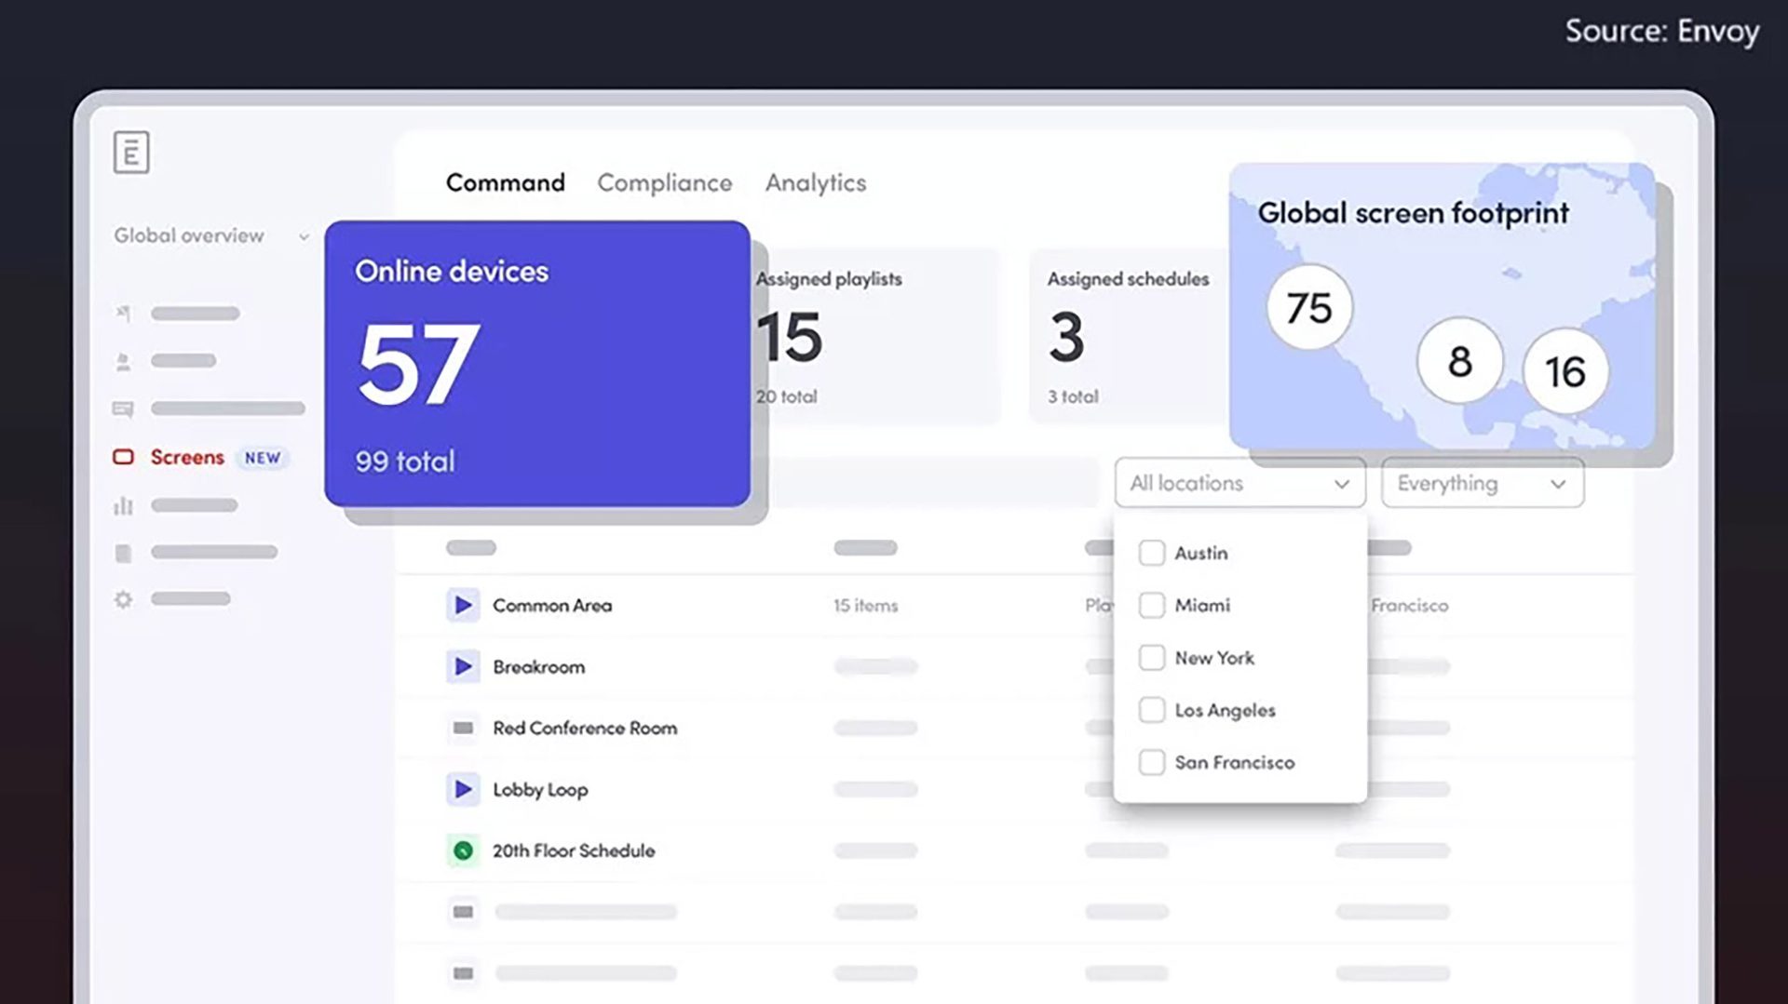The image size is (1788, 1004).
Task: Click the chat message sidebar icon
Action: point(124,408)
